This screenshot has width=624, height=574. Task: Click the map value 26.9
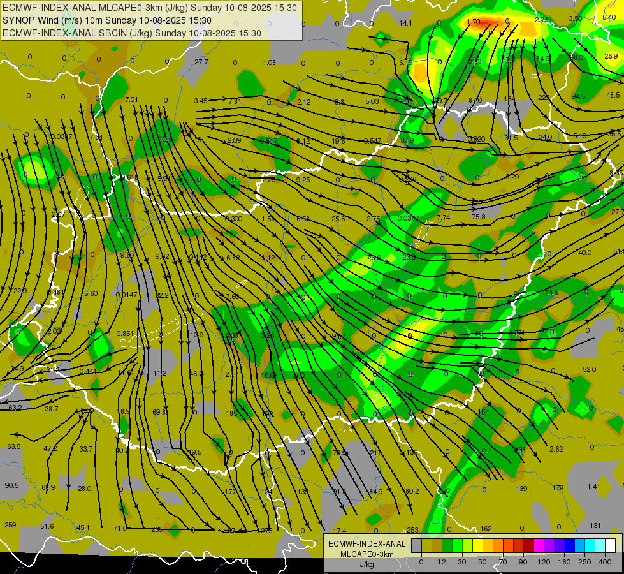[611, 56]
